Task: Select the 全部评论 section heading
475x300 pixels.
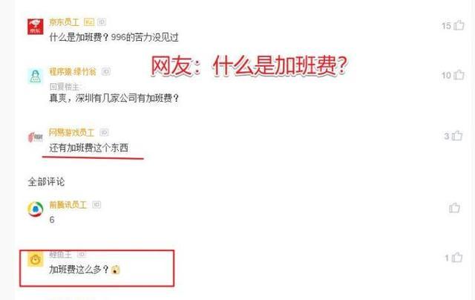Action: (x=46, y=182)
